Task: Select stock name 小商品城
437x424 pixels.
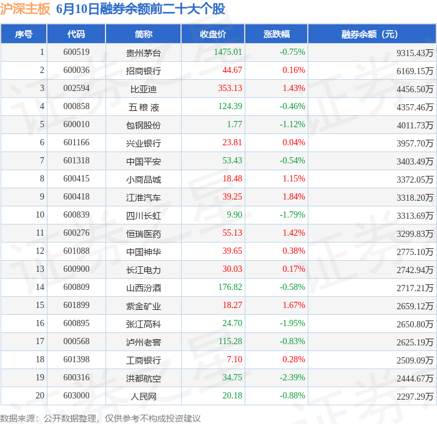Action: [x=144, y=180]
